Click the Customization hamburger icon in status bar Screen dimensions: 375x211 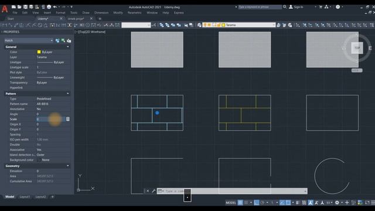(373, 203)
